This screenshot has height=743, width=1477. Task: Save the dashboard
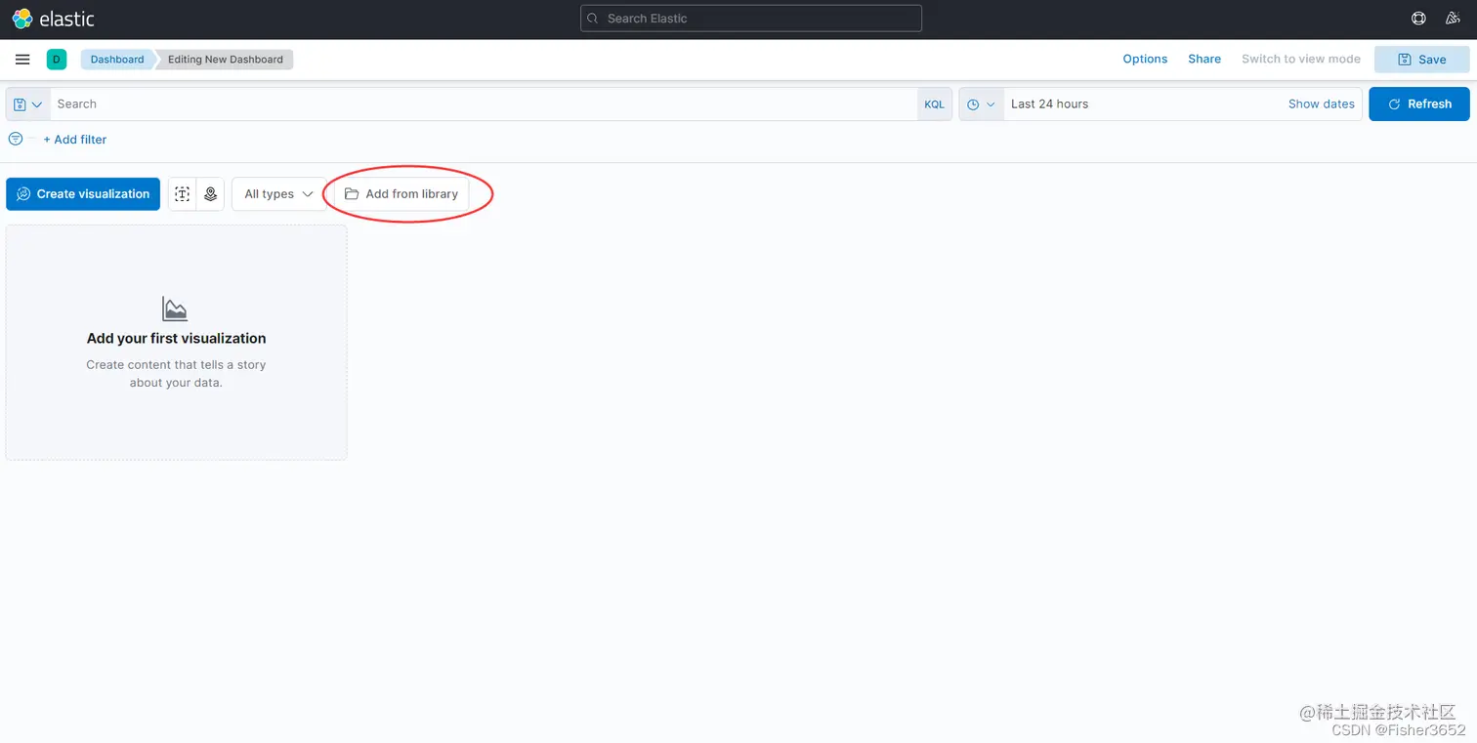coord(1421,60)
